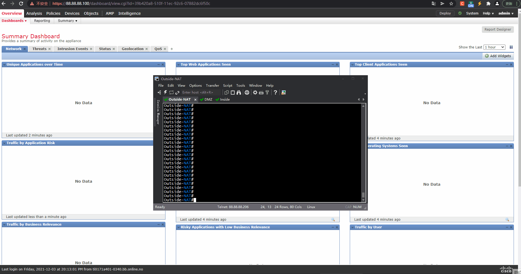
Task: Open the Dashboards dropdown menu
Action: click(14, 21)
